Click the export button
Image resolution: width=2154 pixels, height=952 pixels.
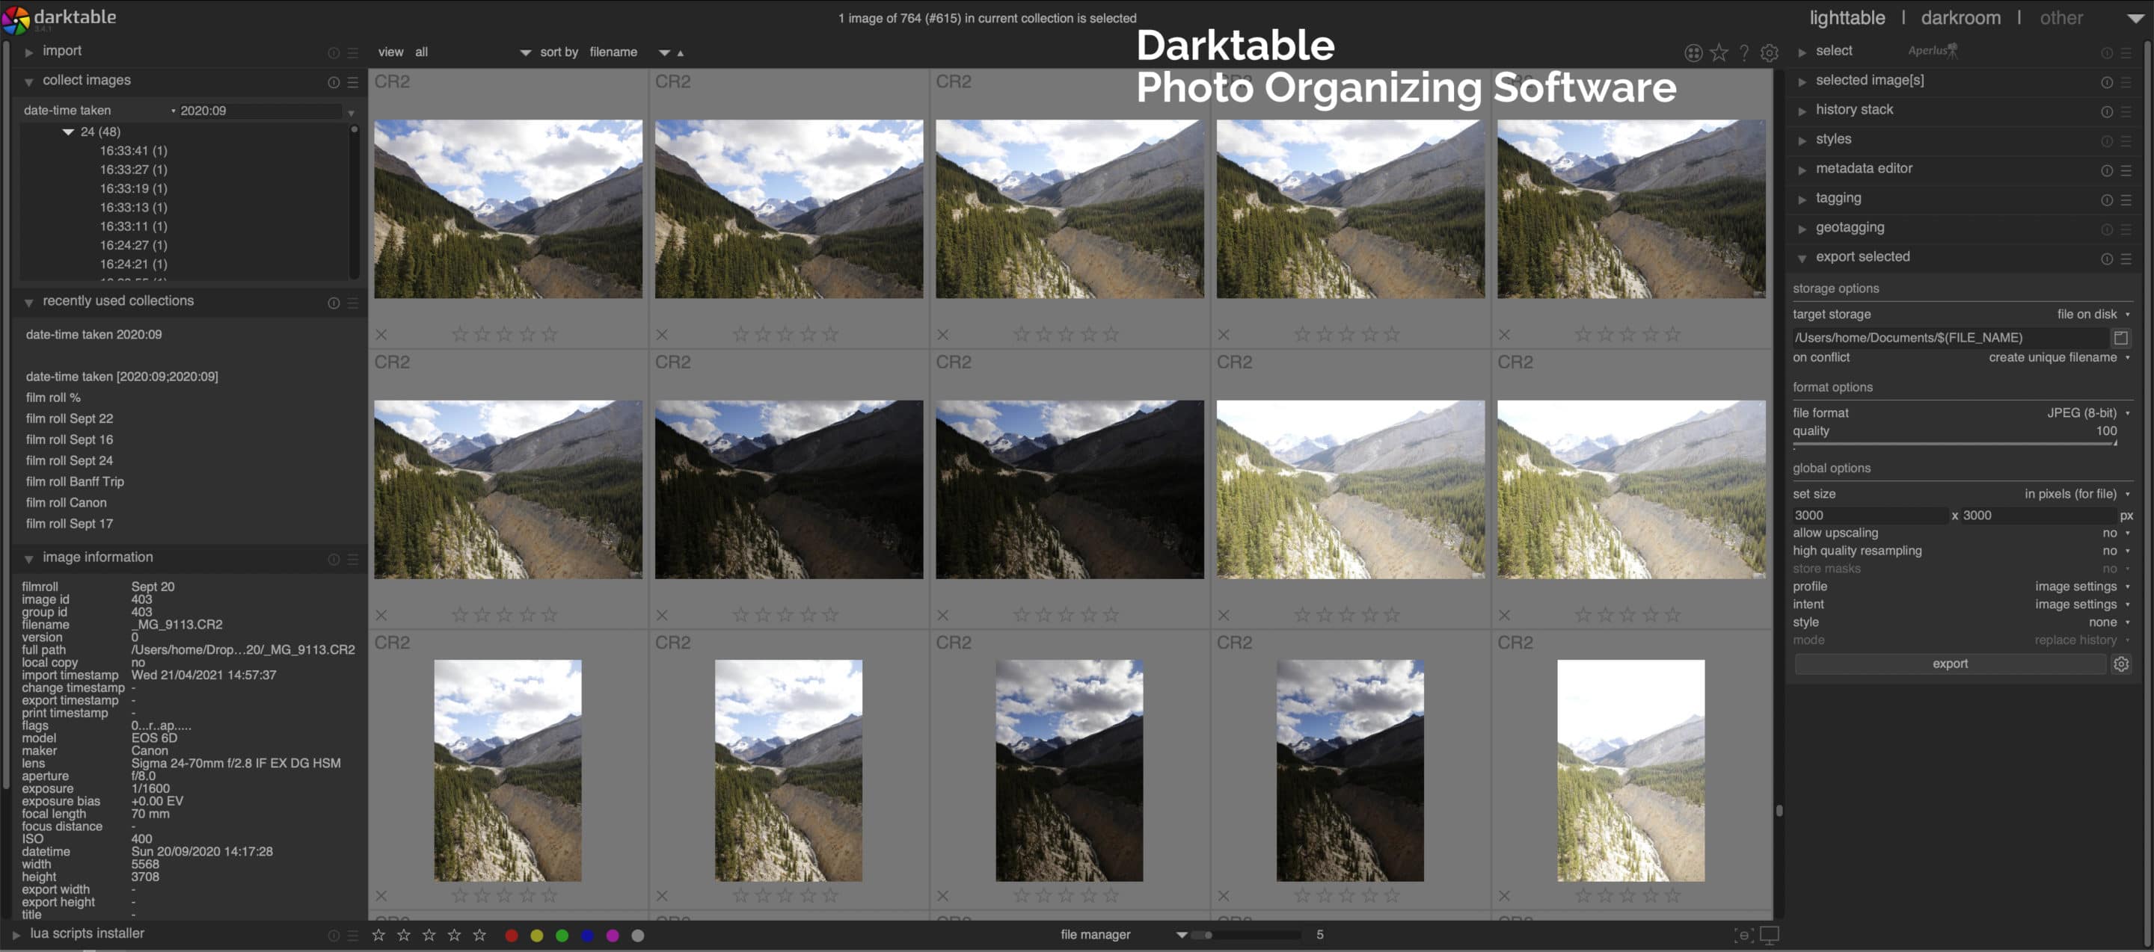click(x=1950, y=664)
